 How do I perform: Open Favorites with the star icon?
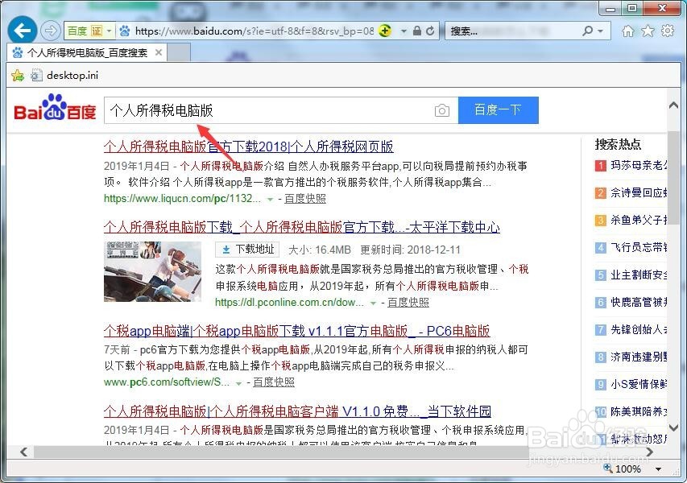[x=648, y=31]
